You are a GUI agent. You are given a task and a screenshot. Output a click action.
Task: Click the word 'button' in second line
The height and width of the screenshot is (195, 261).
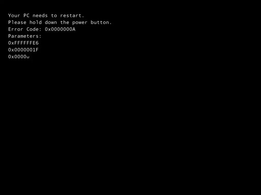point(100,22)
